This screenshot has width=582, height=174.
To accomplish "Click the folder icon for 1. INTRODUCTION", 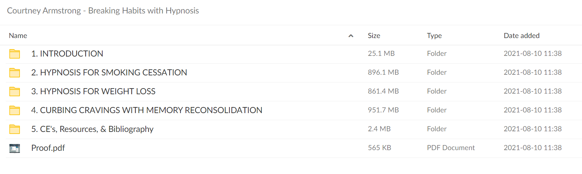I will click(x=15, y=54).
